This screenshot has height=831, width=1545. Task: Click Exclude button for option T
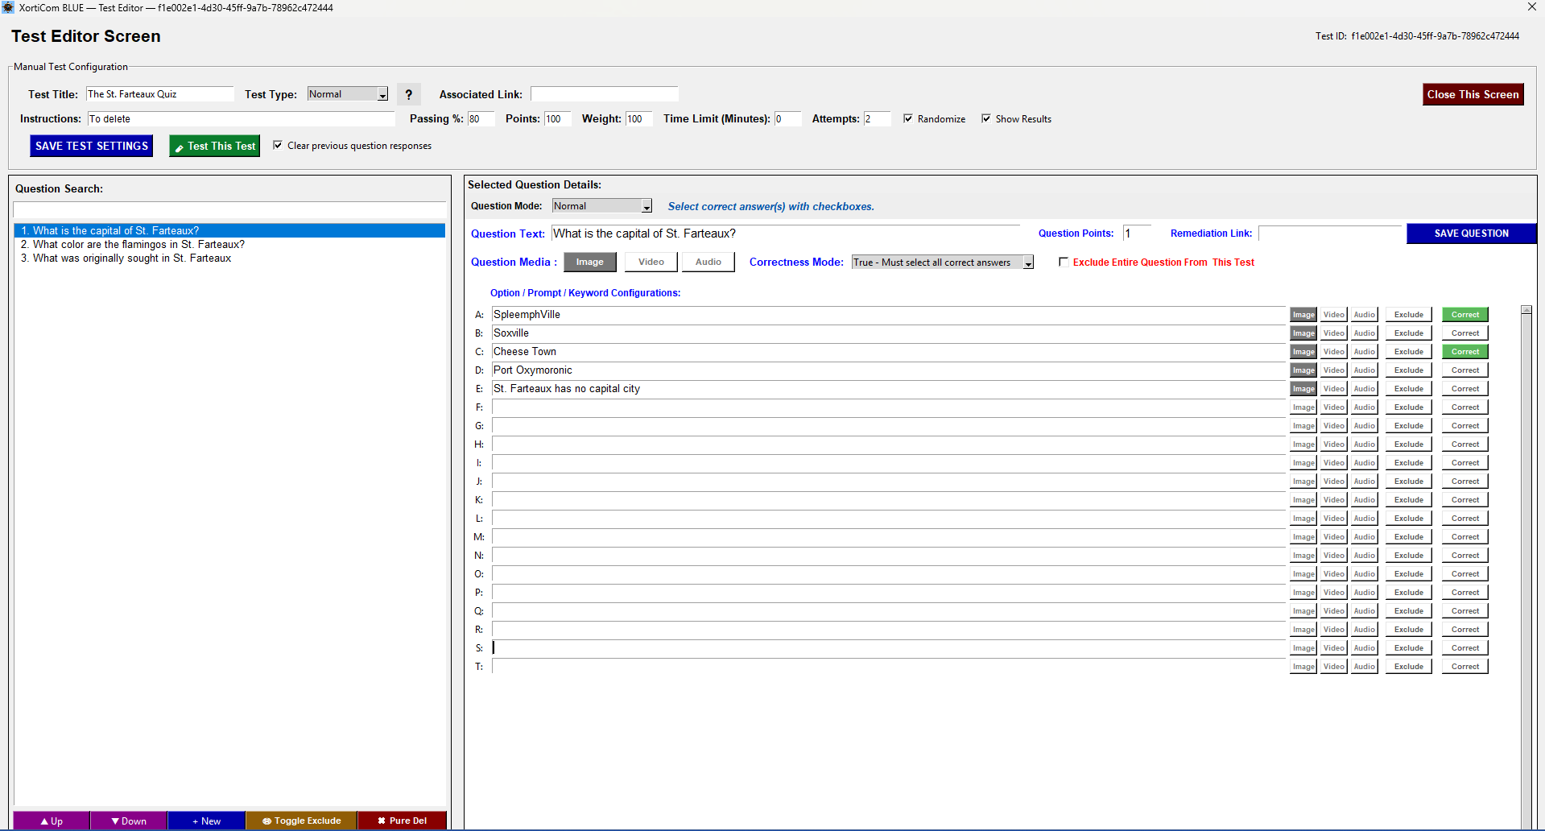tap(1408, 667)
